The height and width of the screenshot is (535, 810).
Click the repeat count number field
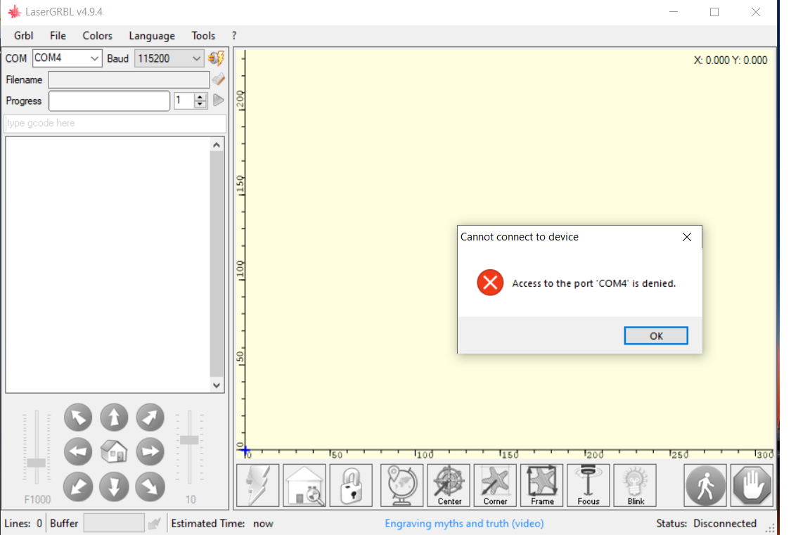pos(184,101)
